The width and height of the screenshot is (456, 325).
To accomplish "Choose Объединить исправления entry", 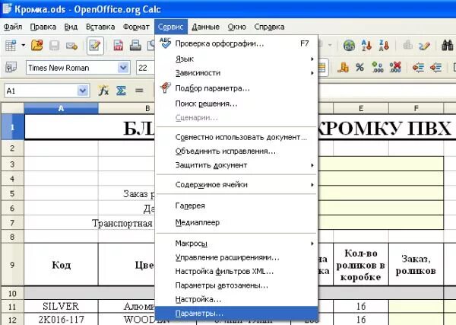I will pyautogui.click(x=236, y=151).
